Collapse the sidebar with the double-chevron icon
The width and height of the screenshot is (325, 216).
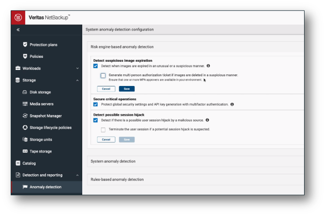pos(18,30)
